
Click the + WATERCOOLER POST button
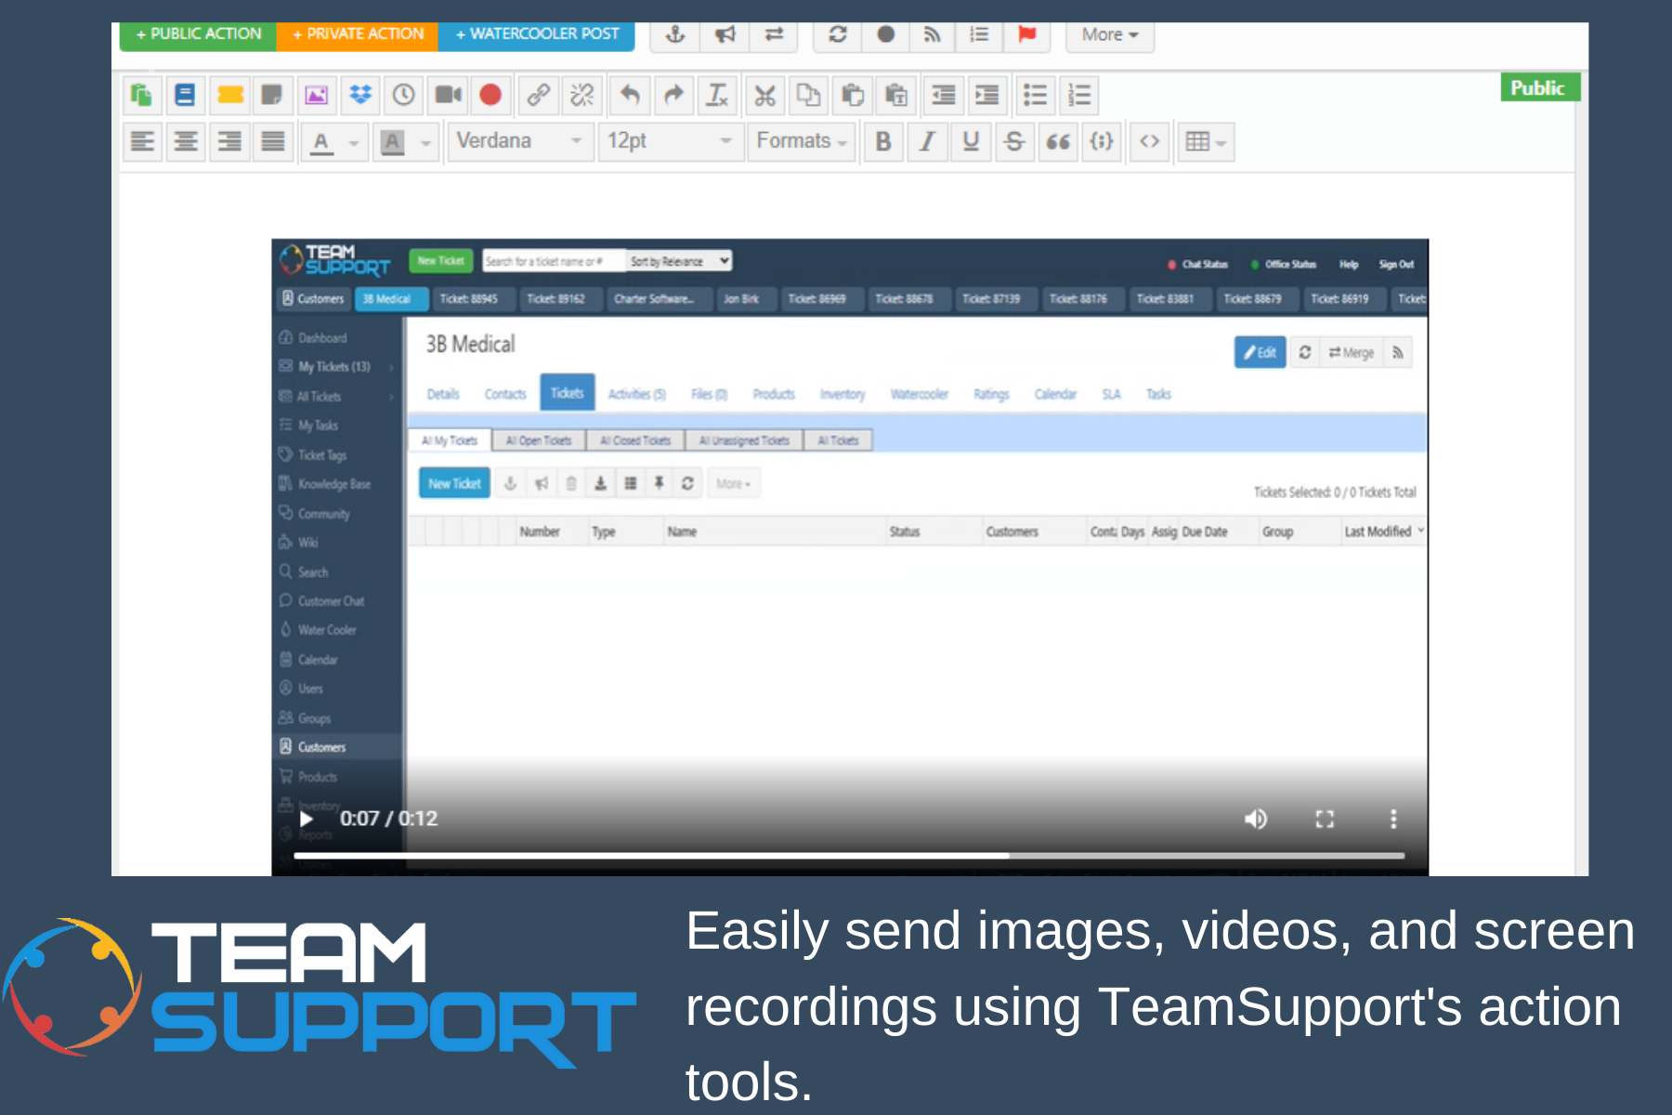coord(537,34)
